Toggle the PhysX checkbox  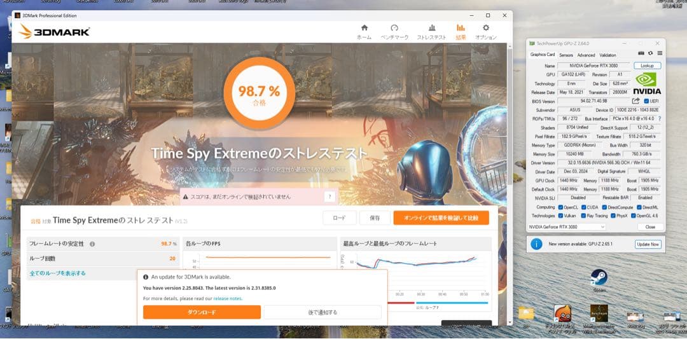click(x=613, y=216)
